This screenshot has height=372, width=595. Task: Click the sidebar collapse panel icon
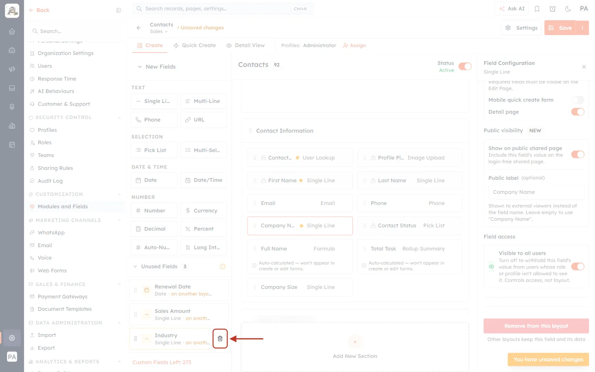pos(119,10)
